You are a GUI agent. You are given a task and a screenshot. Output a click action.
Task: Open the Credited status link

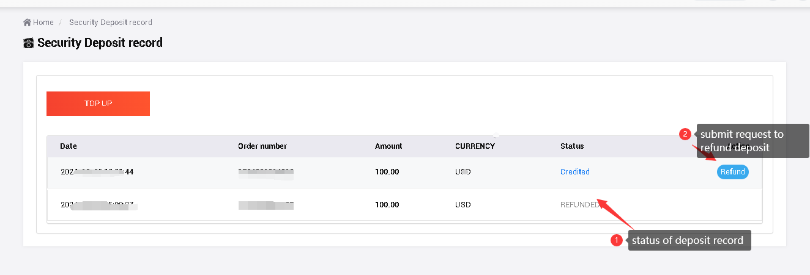click(574, 172)
